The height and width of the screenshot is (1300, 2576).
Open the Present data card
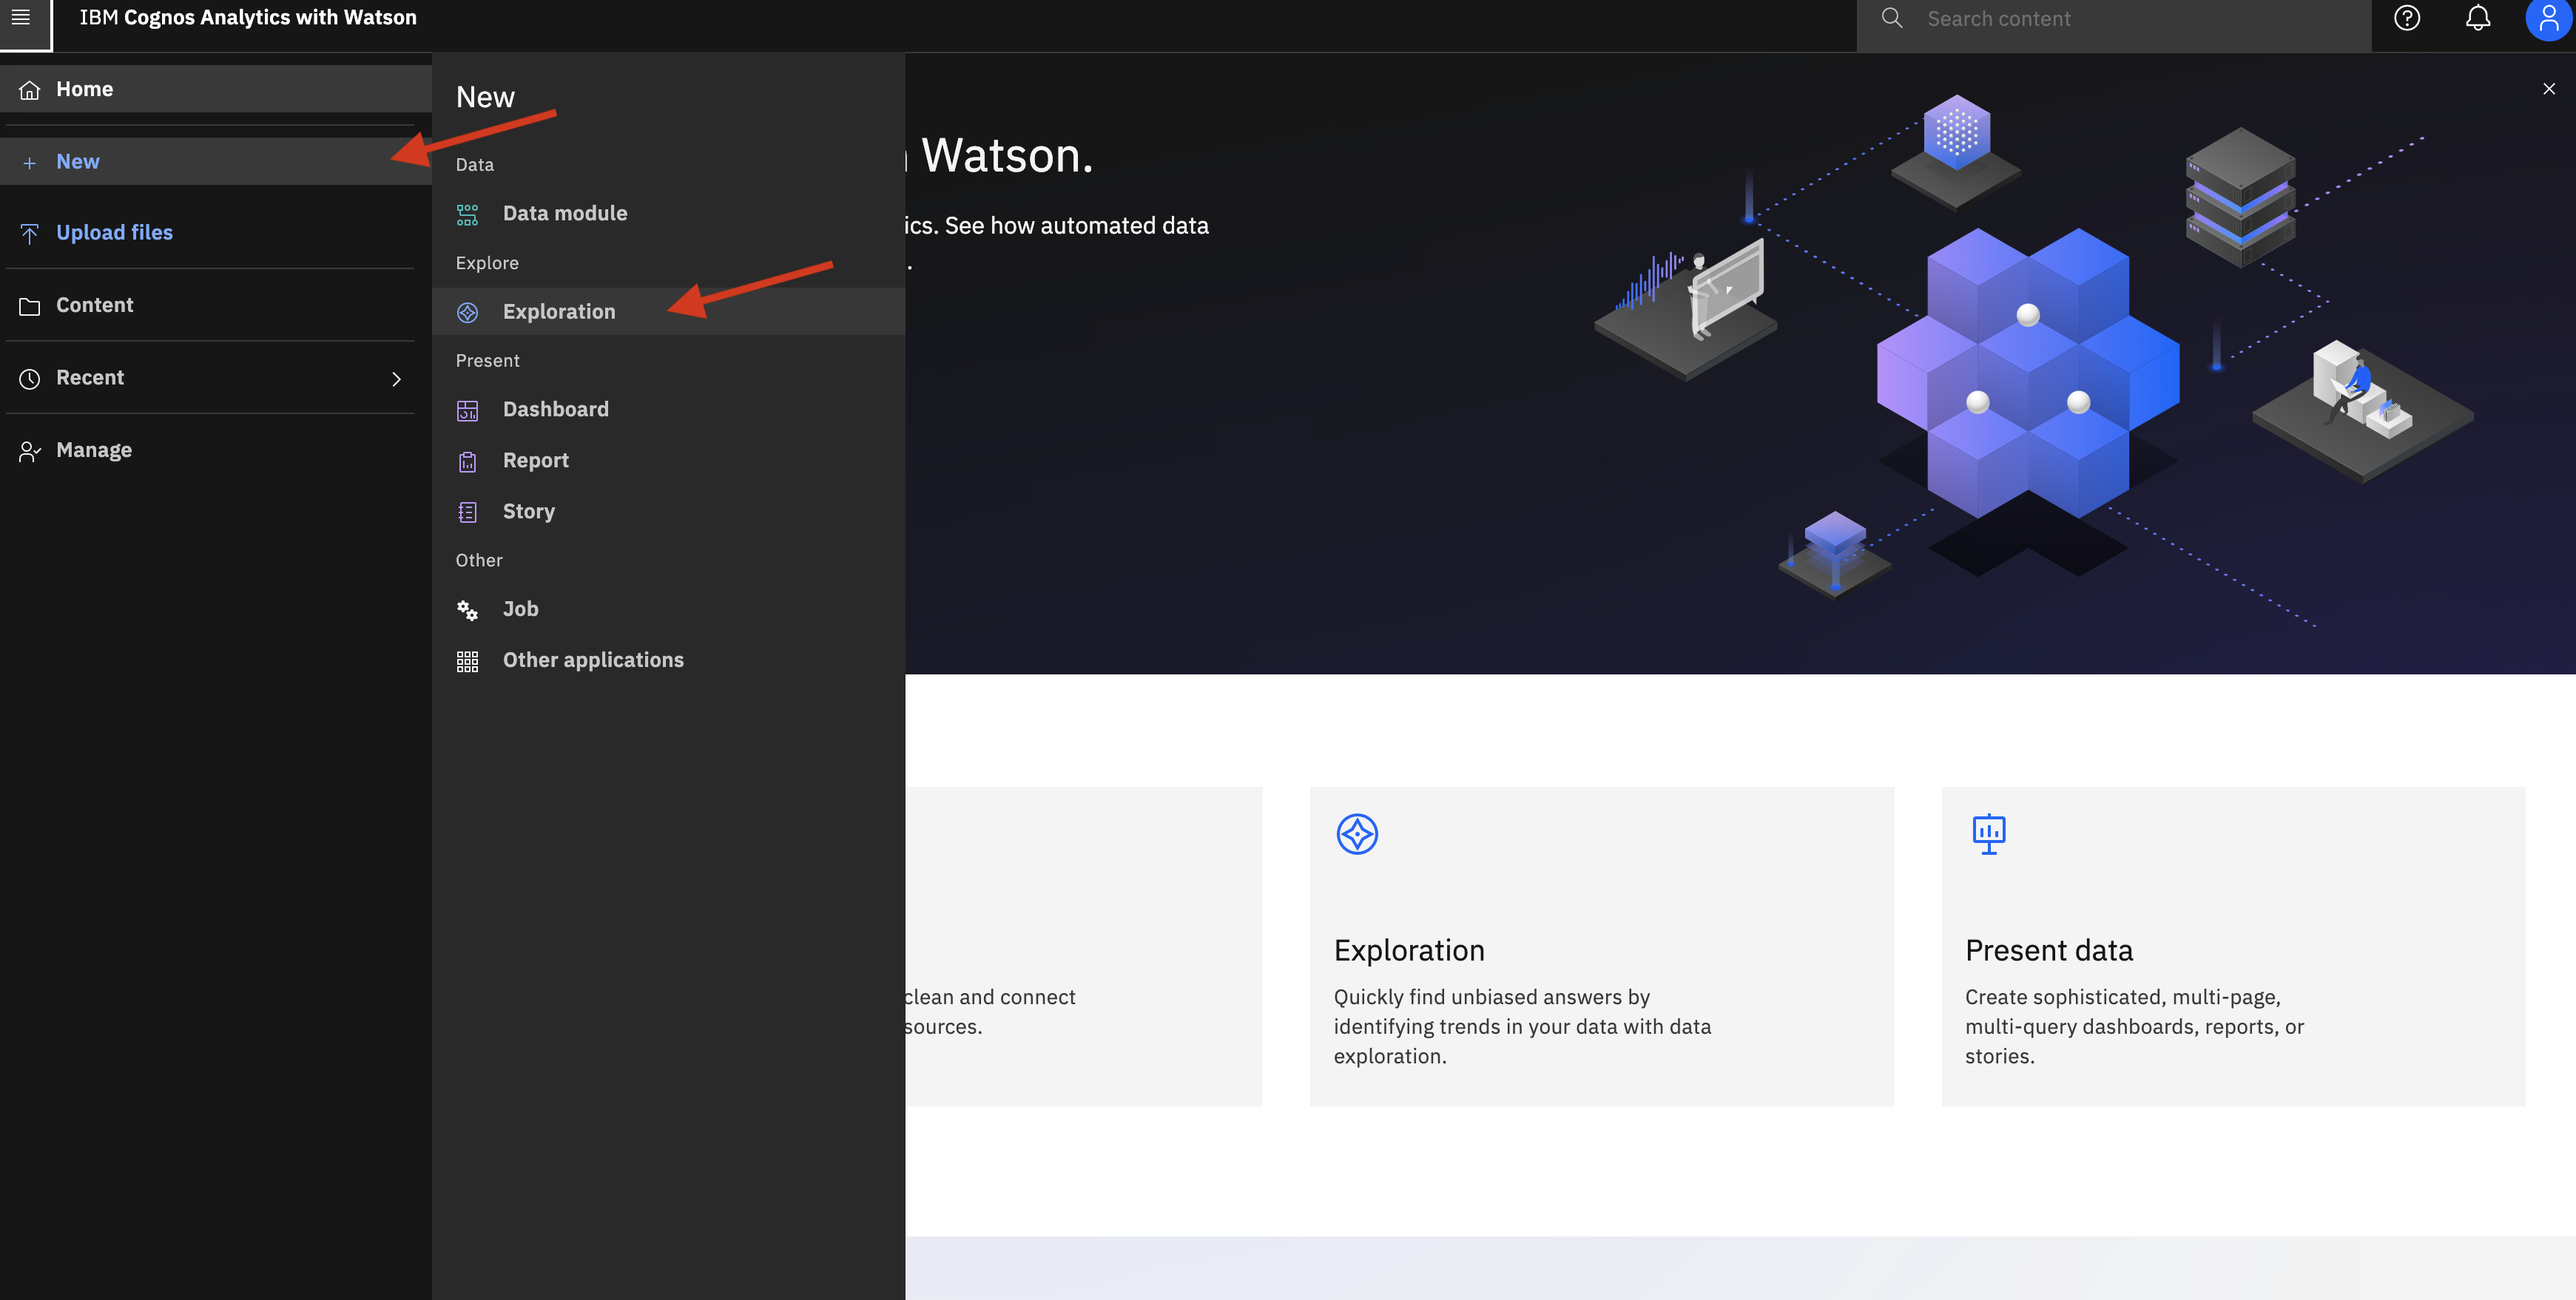tap(2233, 947)
